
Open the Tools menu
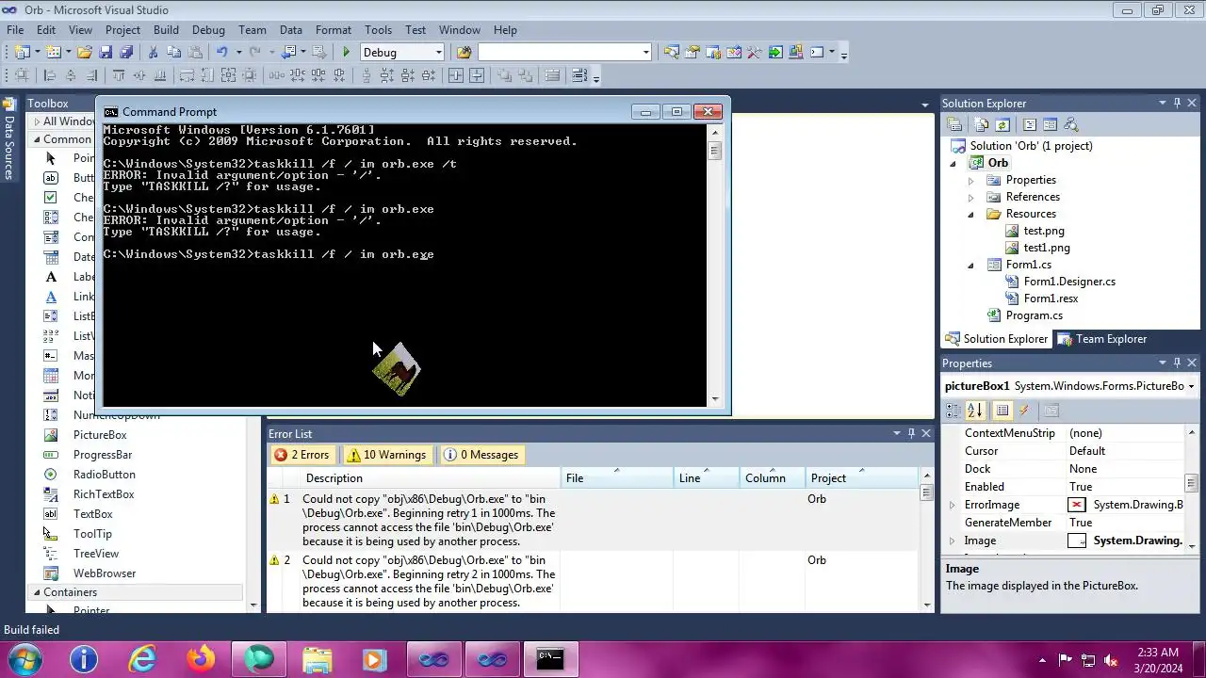pyautogui.click(x=378, y=30)
